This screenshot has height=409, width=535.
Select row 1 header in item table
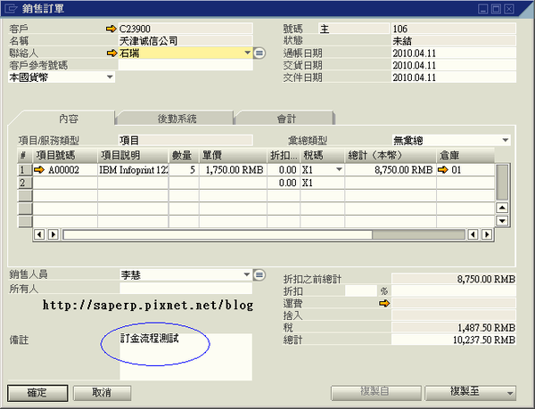tap(25, 169)
